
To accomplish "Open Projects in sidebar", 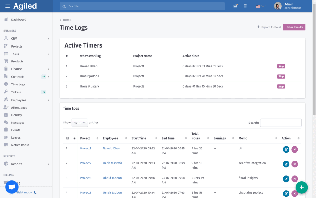I will [17, 46].
